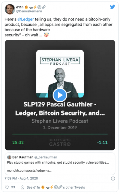The image size is (120, 194).
Task: Click the Shared with Castro logo
Action: click(60, 143)
